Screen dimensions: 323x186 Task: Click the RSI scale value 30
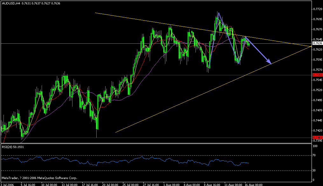pos(314,170)
